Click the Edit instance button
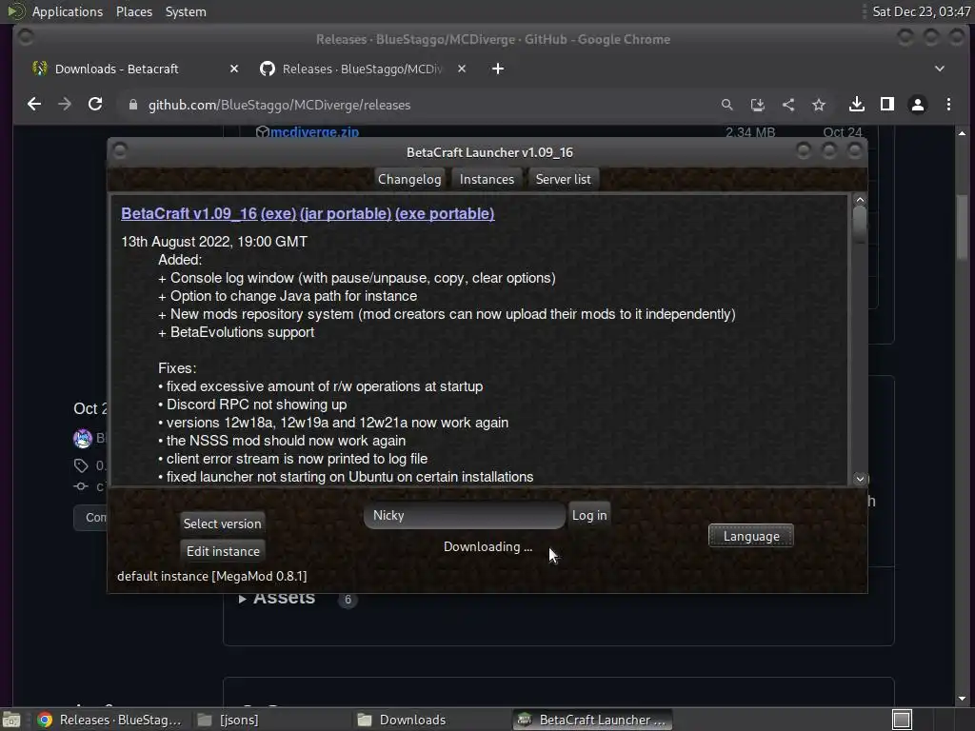This screenshot has height=731, width=975. click(x=223, y=551)
